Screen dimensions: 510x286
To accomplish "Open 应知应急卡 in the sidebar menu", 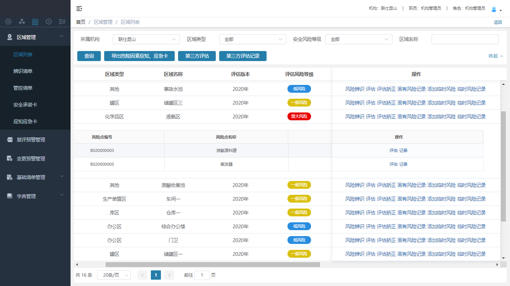I will pos(25,121).
